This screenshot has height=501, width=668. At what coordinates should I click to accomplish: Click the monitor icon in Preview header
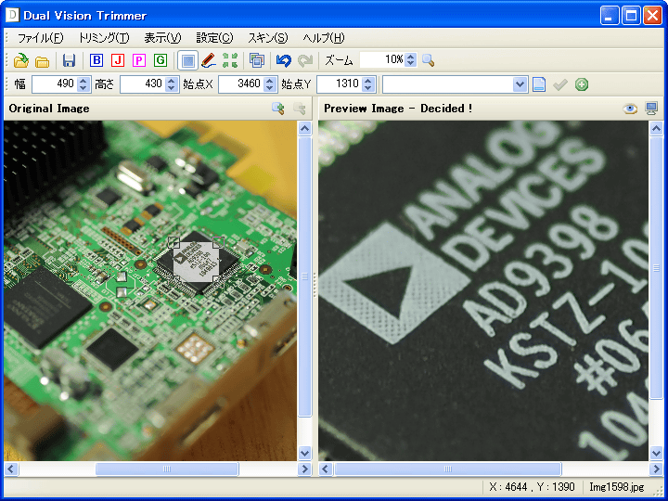[x=651, y=109]
